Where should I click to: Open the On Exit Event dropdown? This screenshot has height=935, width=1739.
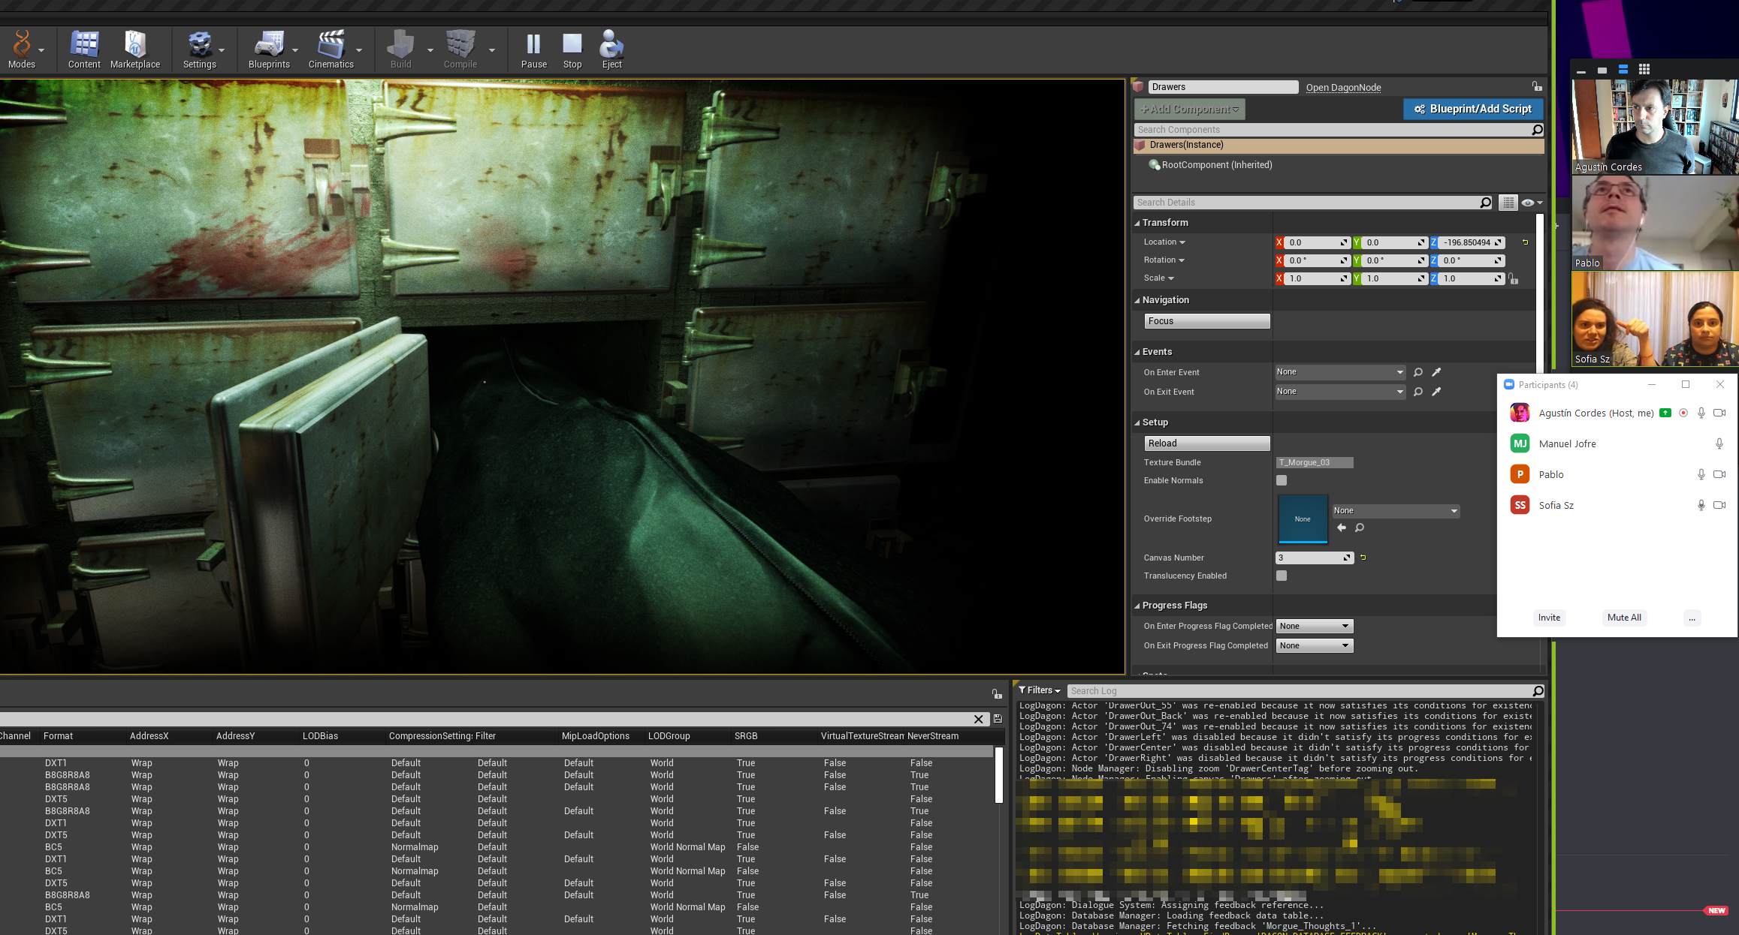tap(1340, 392)
